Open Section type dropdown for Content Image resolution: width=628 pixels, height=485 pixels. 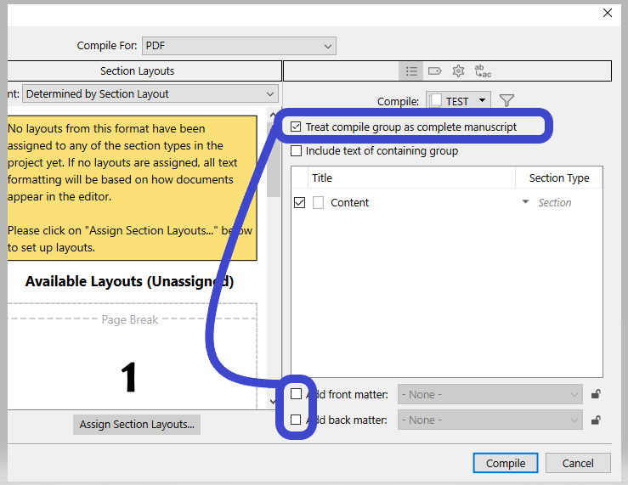click(x=525, y=201)
